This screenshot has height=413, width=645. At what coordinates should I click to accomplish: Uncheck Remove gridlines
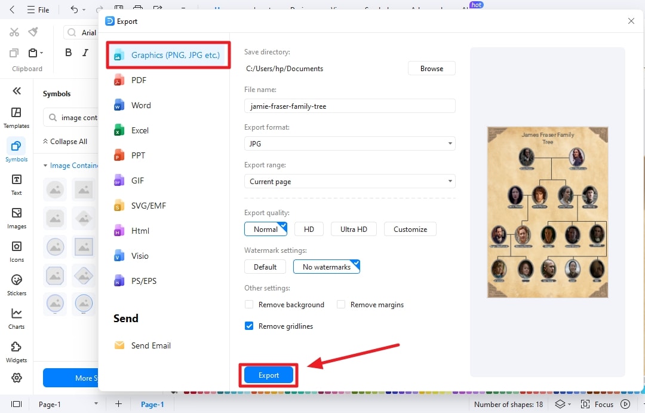pos(249,326)
